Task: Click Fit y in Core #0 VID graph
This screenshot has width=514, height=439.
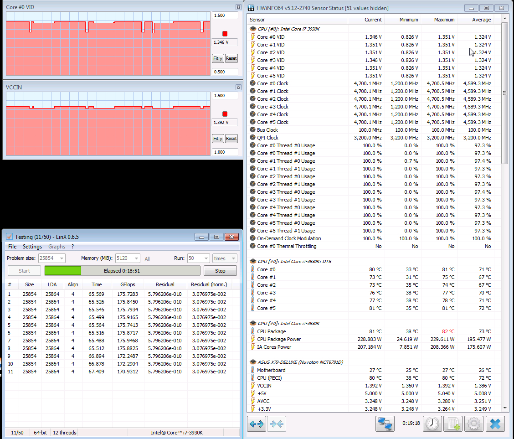Action: click(x=218, y=58)
